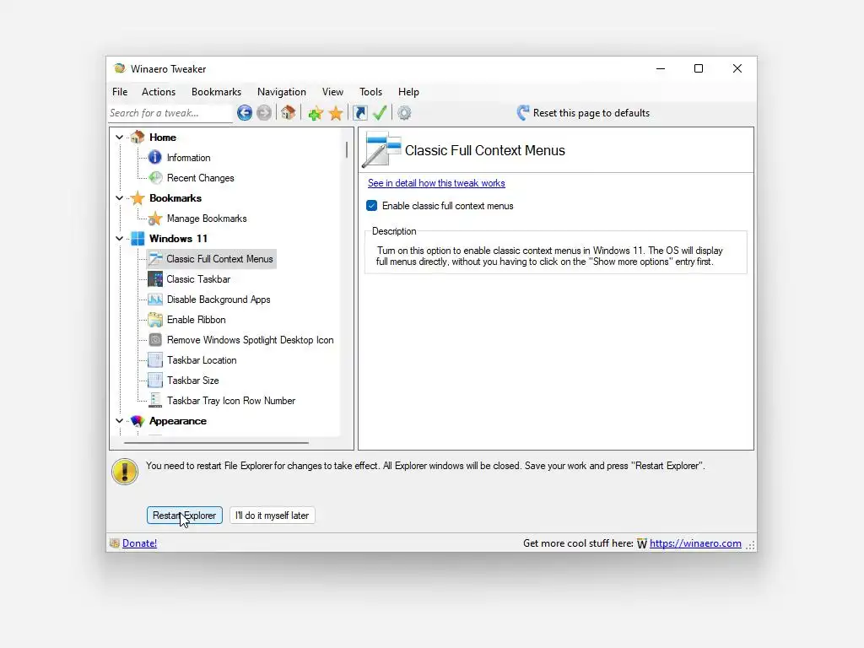This screenshot has height=648, width=864.
Task: Open the Bookmarks menu
Action: (x=217, y=92)
